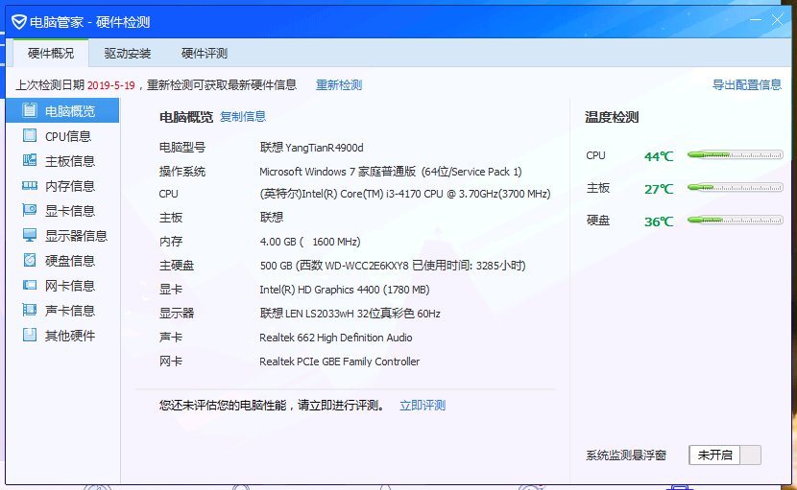Click the 立即评测 link
The width and height of the screenshot is (797, 490).
(x=423, y=406)
